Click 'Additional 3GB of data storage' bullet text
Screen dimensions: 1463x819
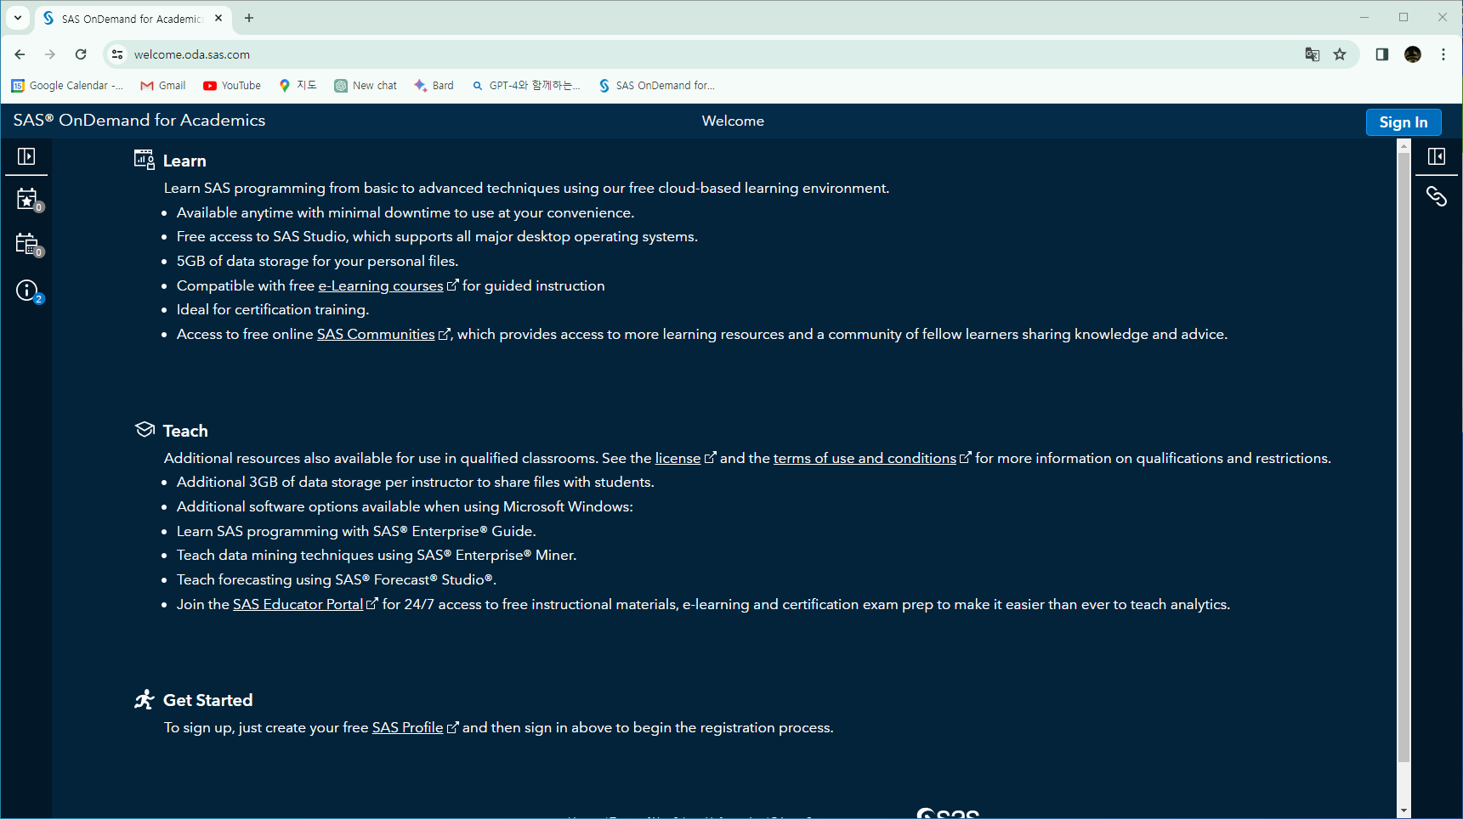point(416,482)
